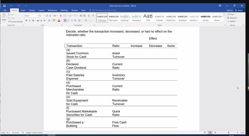Apply paragraph shading
This screenshot has width=249, height=136.
pos(86,21)
